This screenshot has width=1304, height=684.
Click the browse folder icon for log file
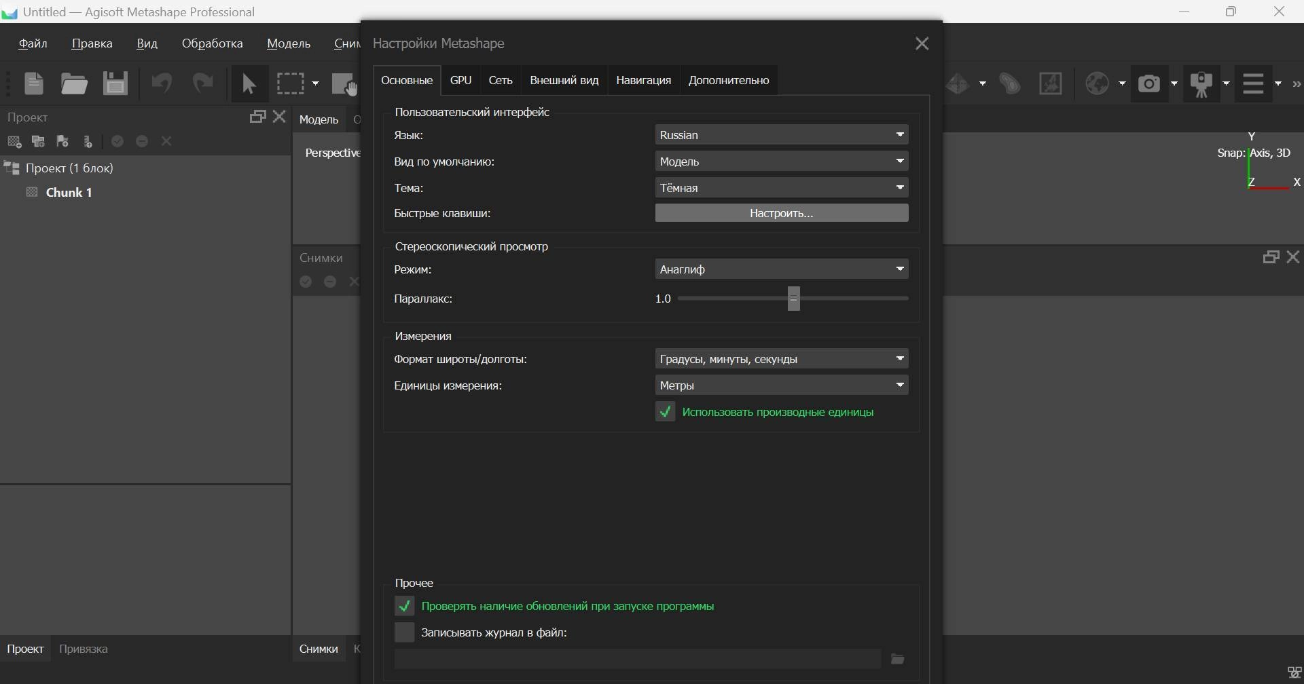pos(898,659)
